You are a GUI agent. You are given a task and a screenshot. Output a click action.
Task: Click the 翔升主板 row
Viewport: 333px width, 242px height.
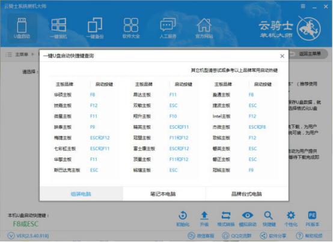163,116
